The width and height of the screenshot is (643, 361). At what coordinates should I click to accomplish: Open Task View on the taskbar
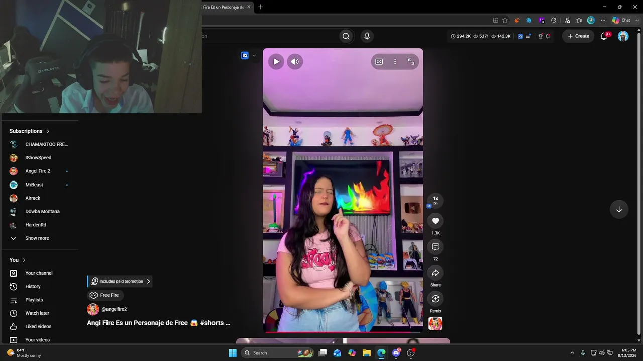[x=323, y=353]
